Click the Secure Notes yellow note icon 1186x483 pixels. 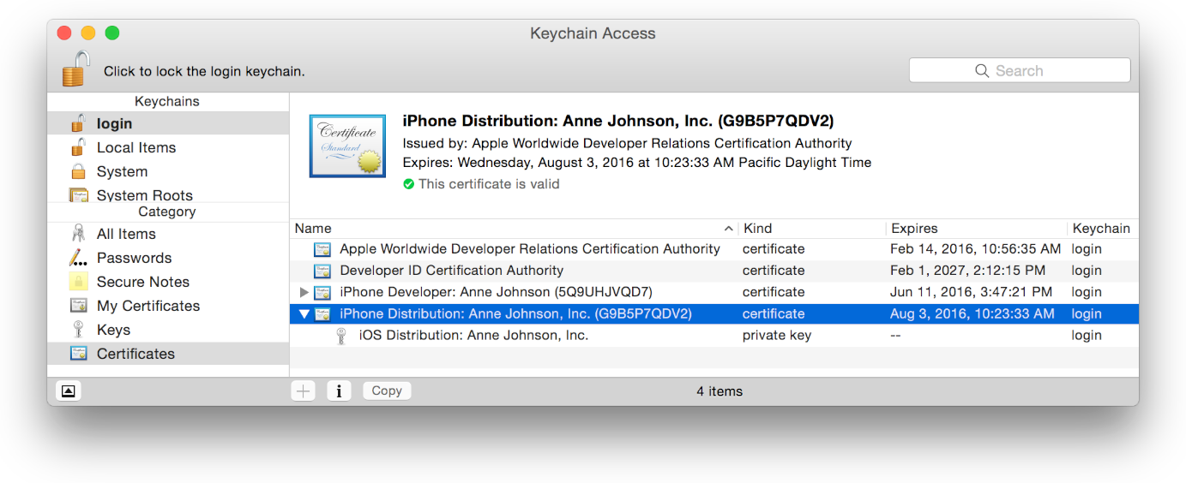pos(78,282)
